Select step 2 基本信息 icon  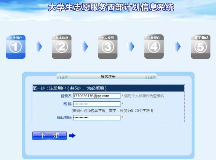coord(62,47)
